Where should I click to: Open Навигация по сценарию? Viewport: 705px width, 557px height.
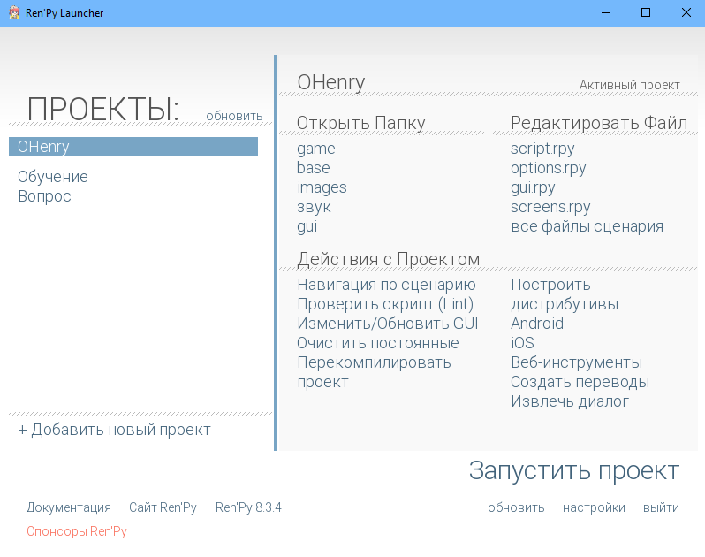click(x=386, y=285)
